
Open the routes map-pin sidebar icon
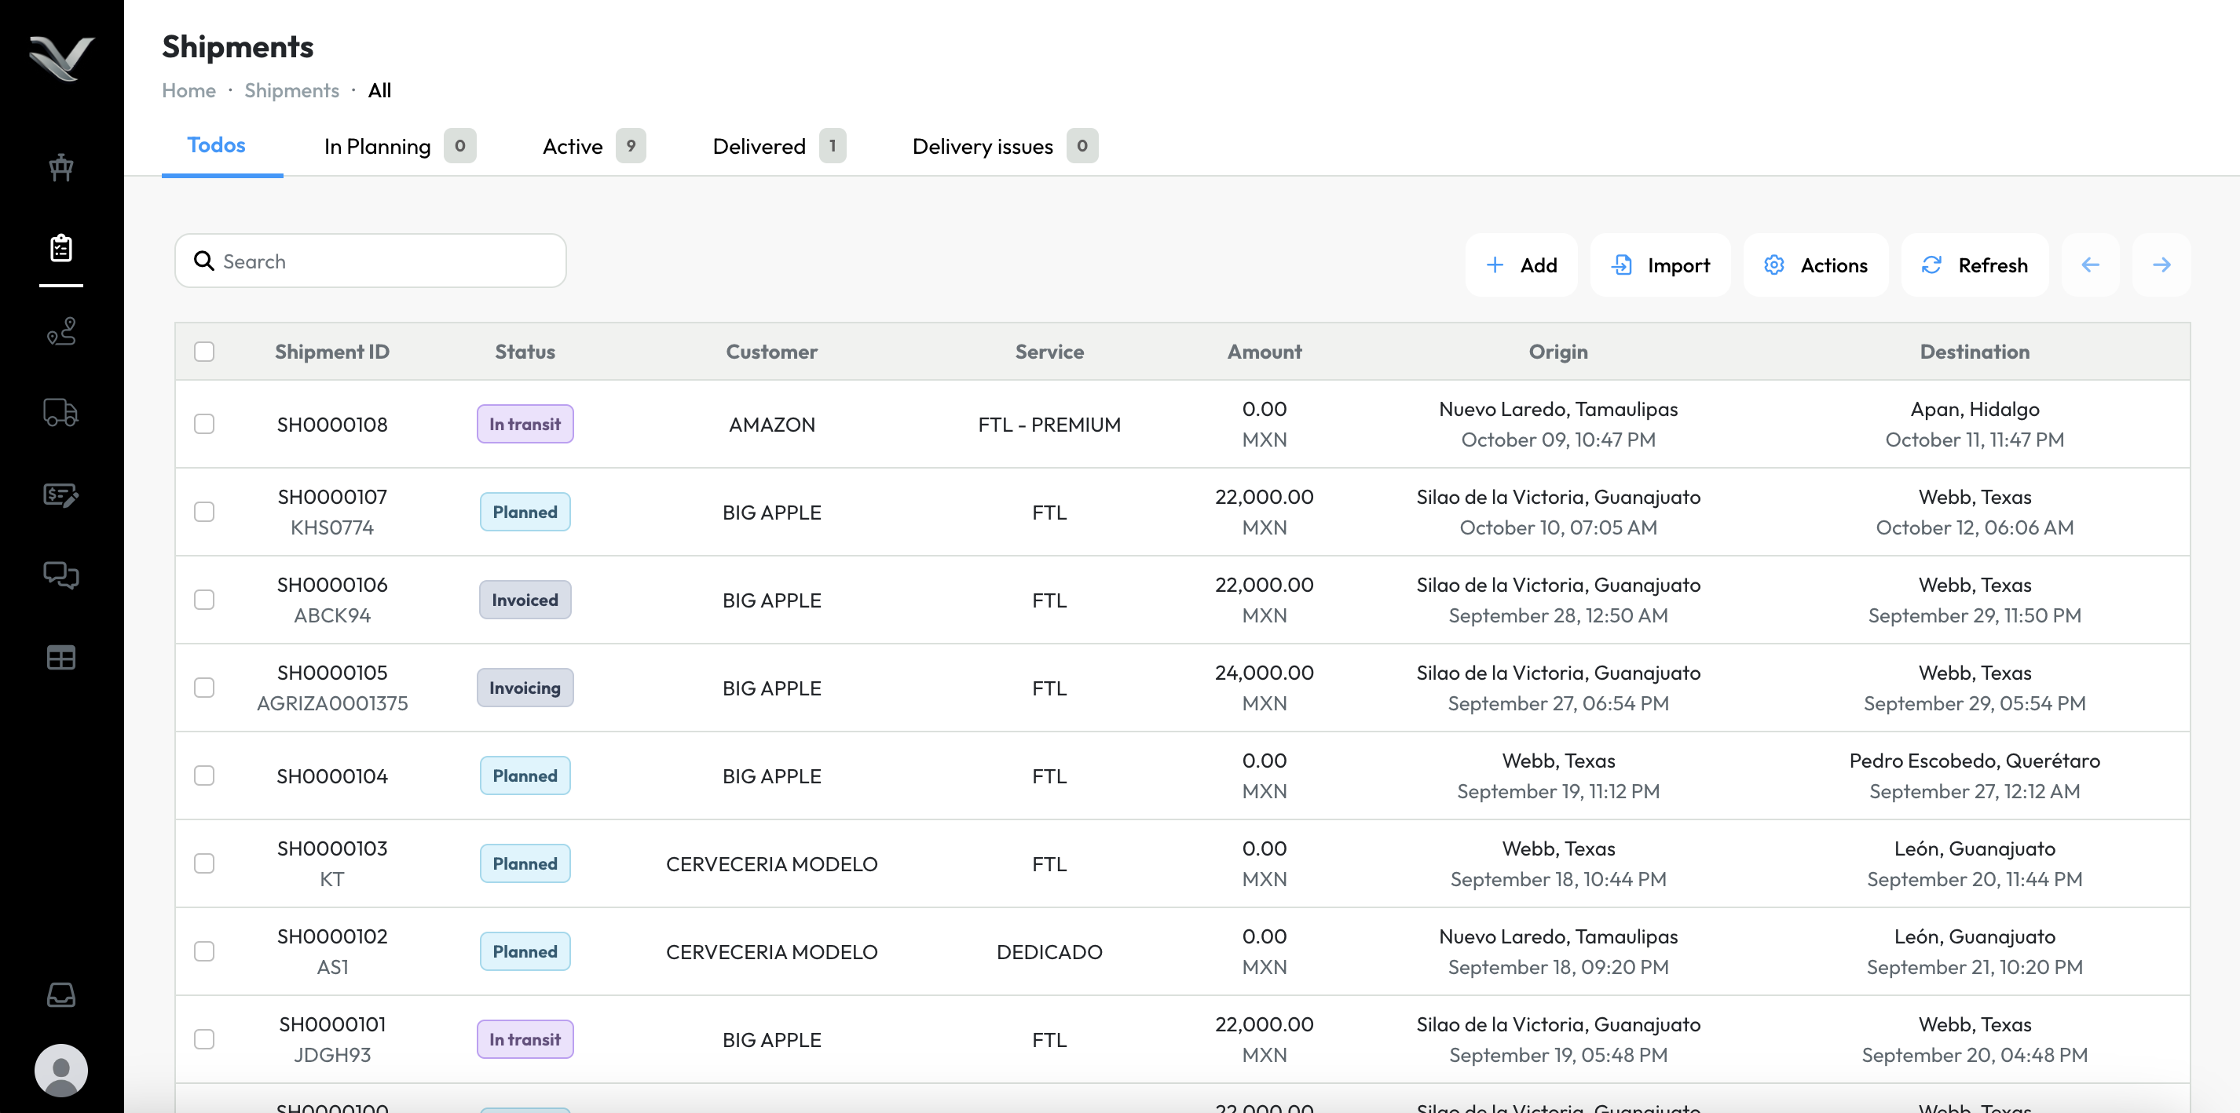click(x=61, y=331)
